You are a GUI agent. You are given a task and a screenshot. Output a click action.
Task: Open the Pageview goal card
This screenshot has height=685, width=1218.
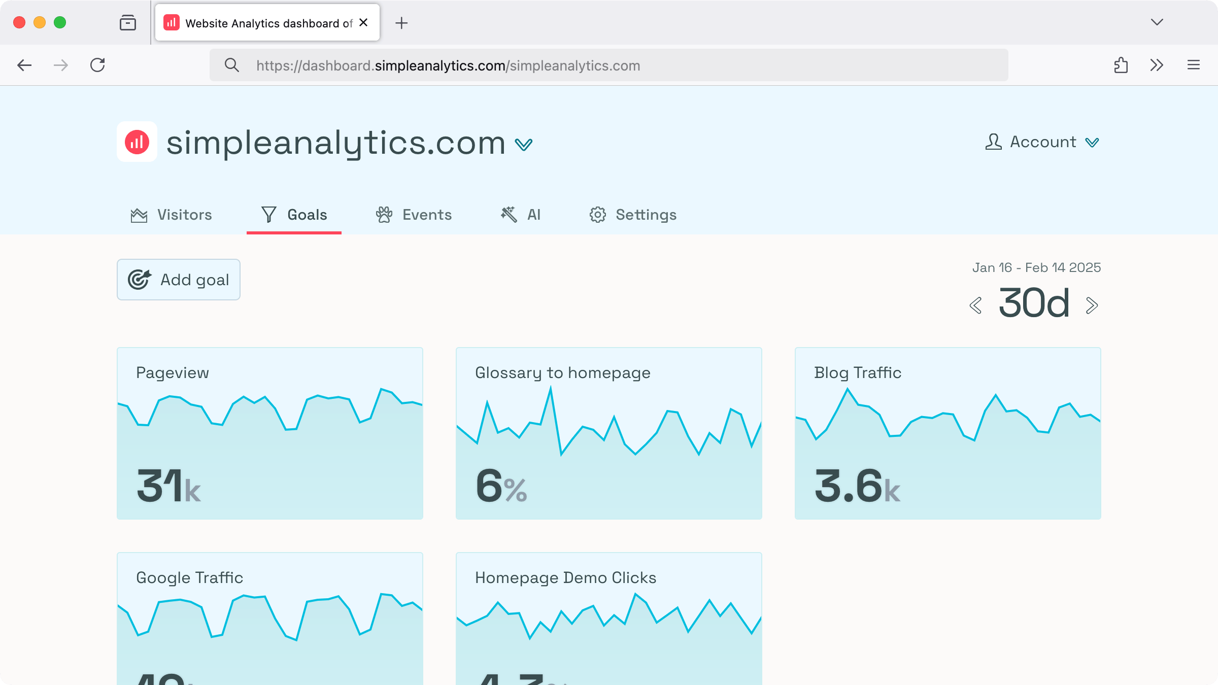pyautogui.click(x=270, y=433)
